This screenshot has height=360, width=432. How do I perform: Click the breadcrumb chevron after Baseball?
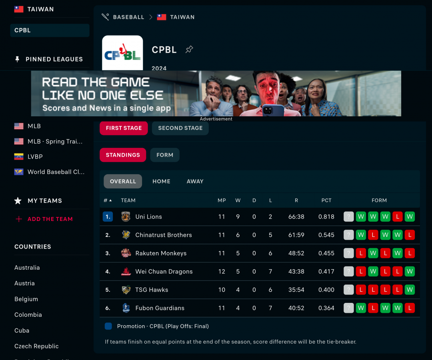click(151, 17)
